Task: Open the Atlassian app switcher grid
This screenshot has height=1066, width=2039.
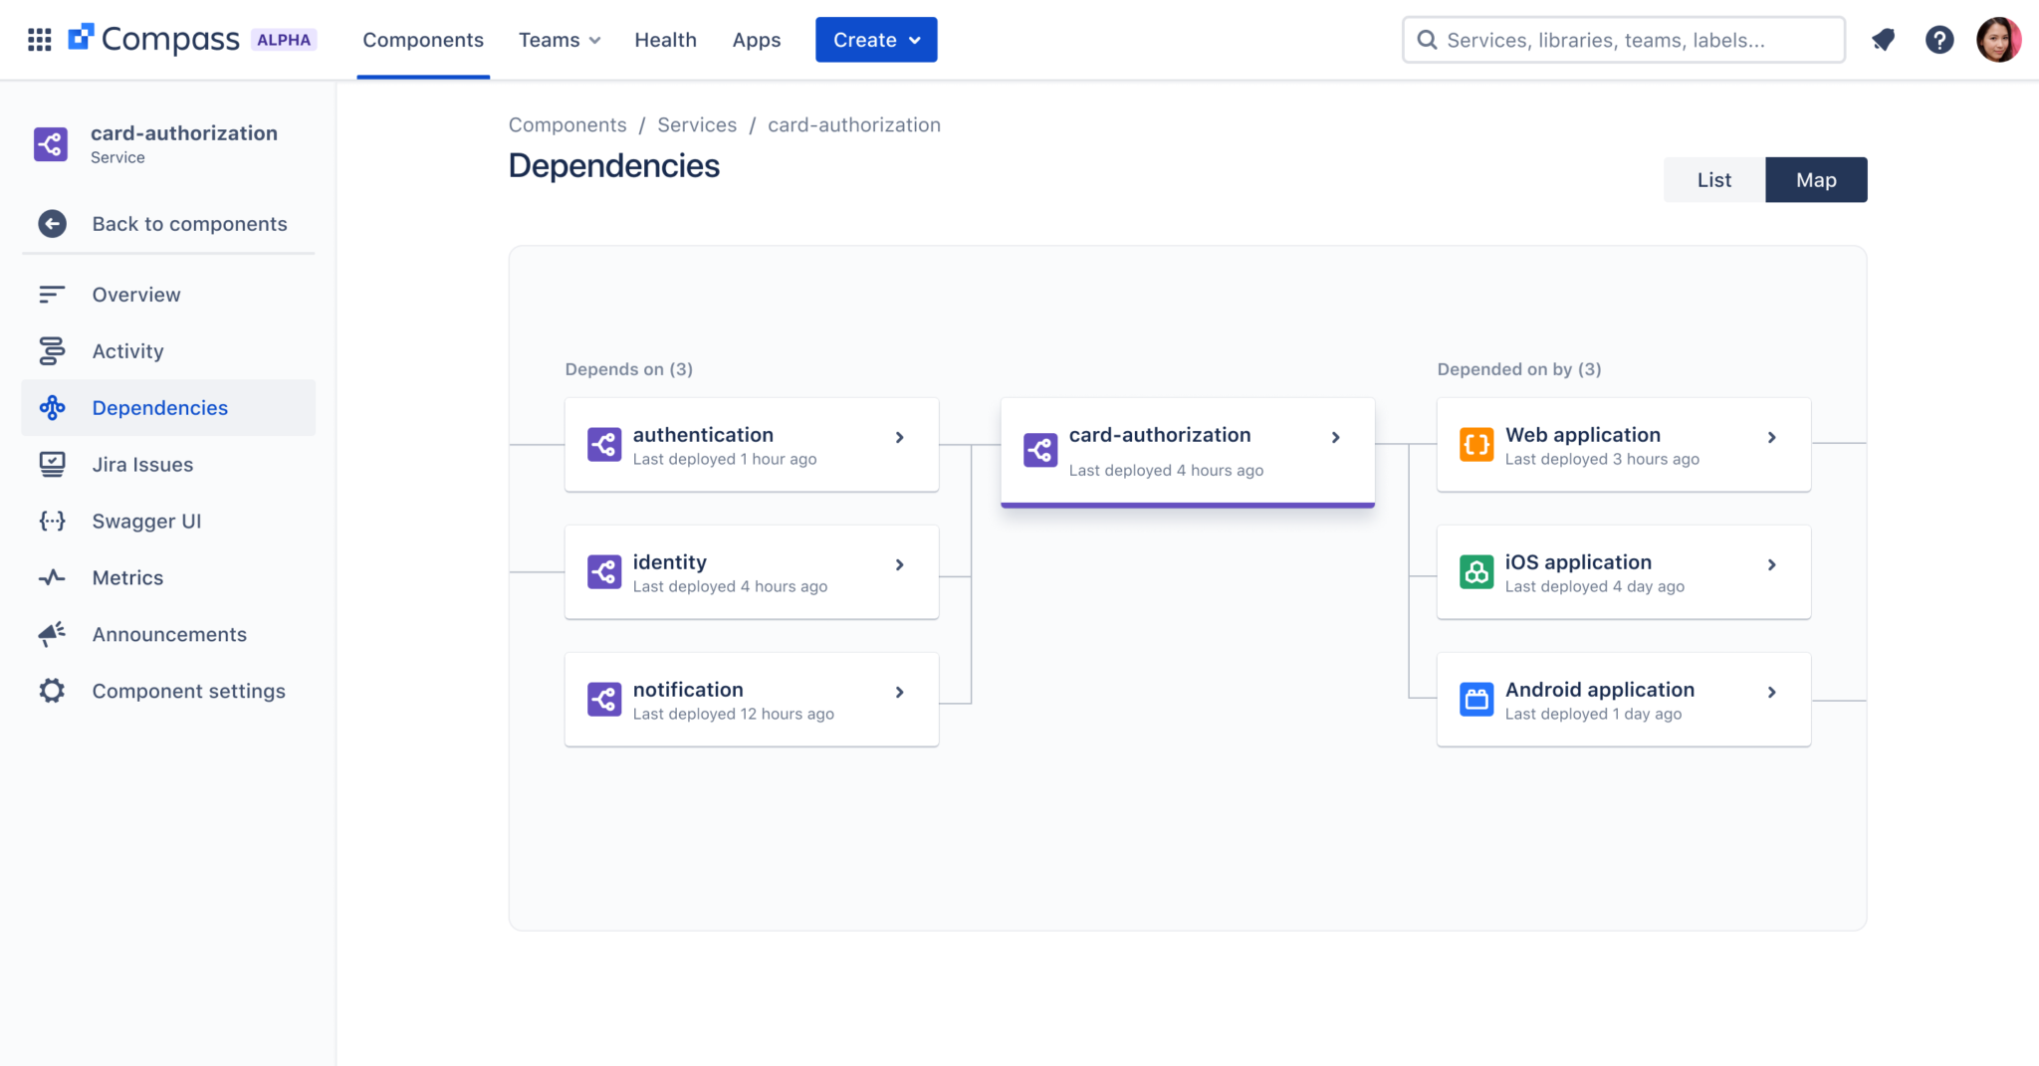Action: [40, 40]
